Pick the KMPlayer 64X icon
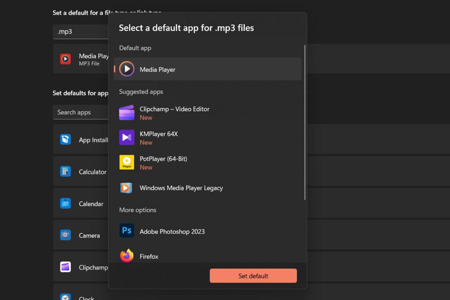This screenshot has height=300, width=450. coord(127,137)
